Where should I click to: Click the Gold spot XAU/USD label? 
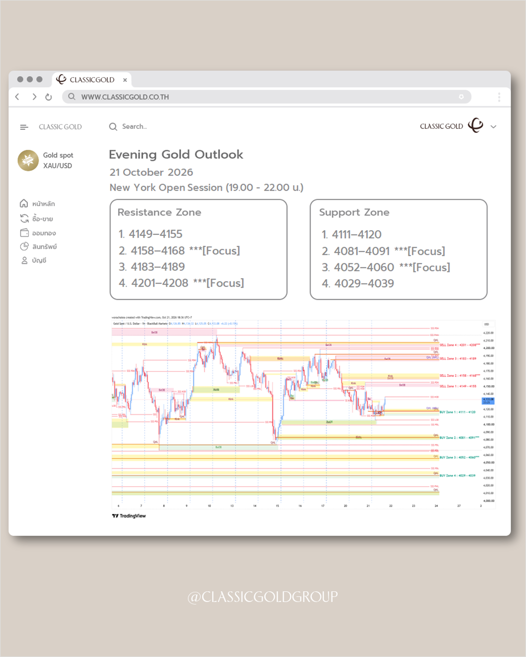58,160
